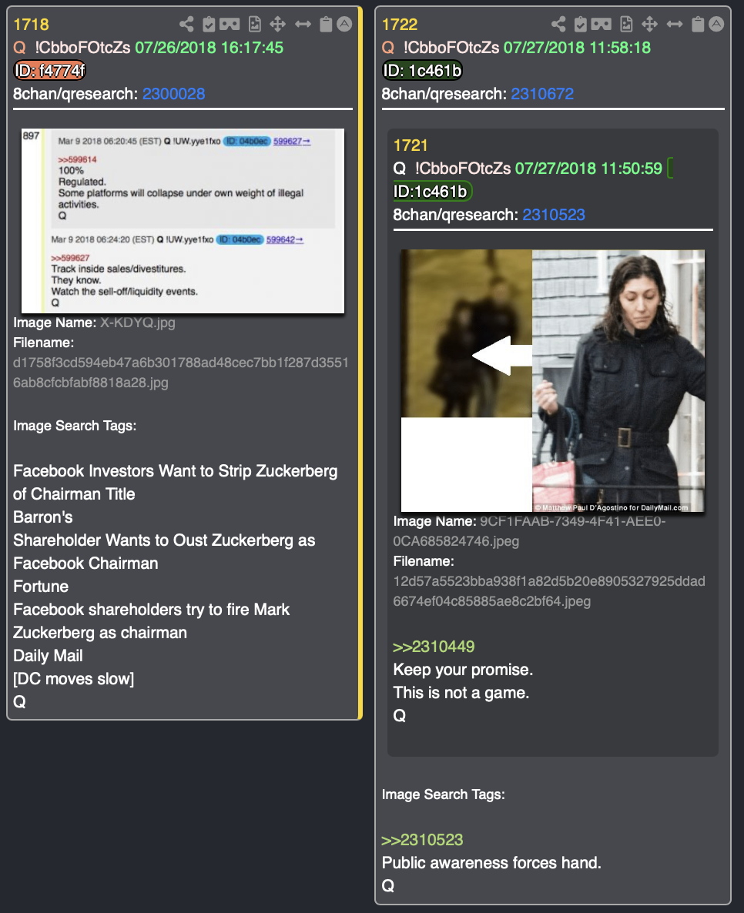Click timestamp 07/26/2018 16:17:45

pyautogui.click(x=209, y=48)
